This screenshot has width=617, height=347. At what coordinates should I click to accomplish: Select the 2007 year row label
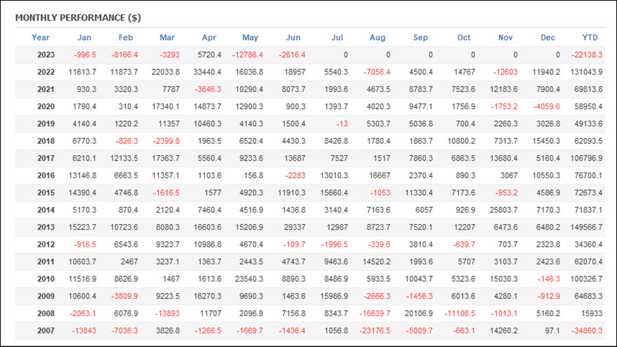(x=46, y=331)
